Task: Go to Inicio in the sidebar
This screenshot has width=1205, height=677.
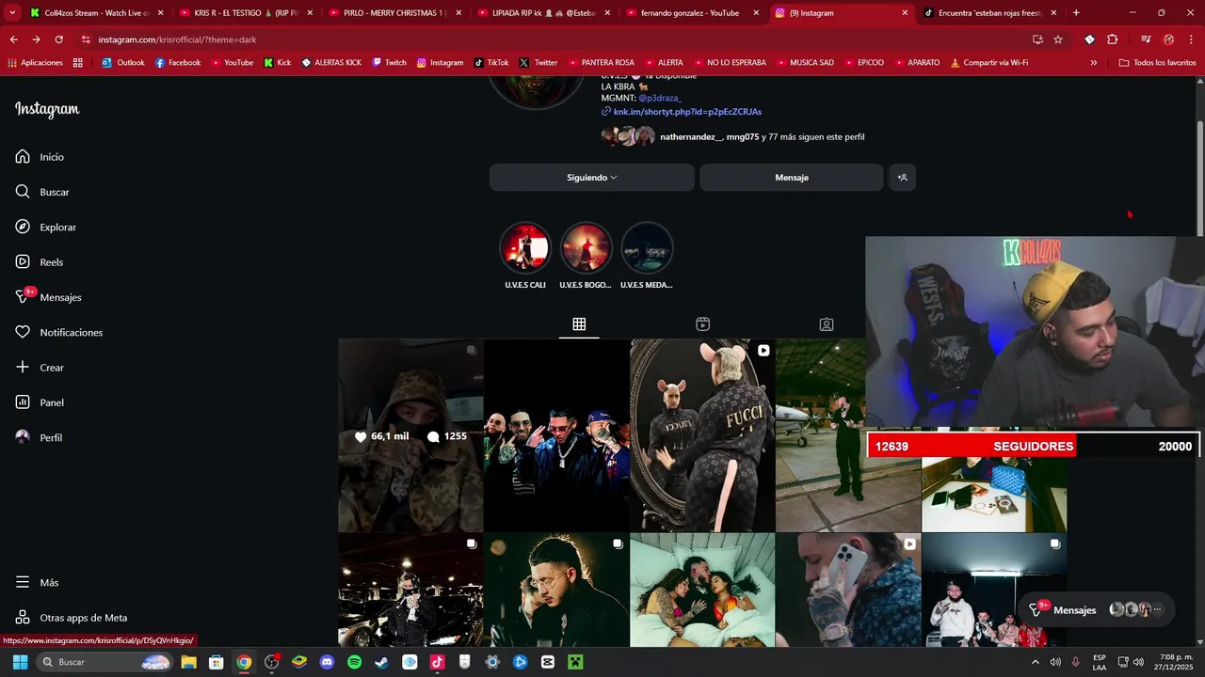Action: [40, 157]
